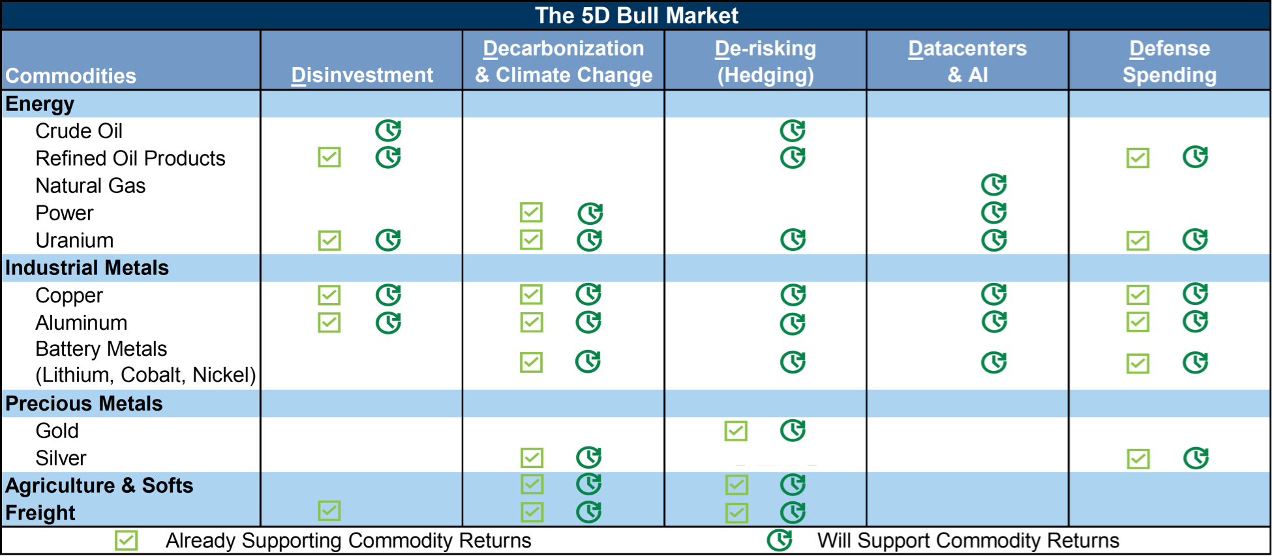The width and height of the screenshot is (1272, 556).
Task: Click the Battery Metals row label
Action: pos(101,349)
